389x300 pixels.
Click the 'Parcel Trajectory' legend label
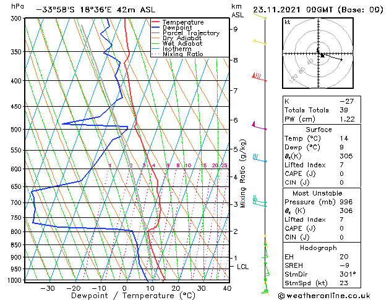191,33
